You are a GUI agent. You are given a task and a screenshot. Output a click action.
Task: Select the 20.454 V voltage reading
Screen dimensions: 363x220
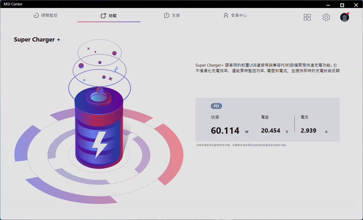tap(271, 131)
